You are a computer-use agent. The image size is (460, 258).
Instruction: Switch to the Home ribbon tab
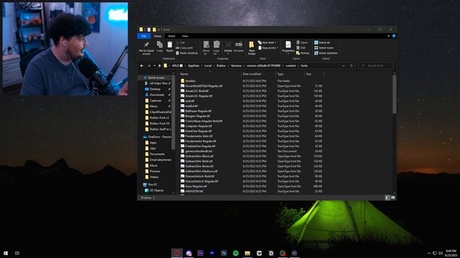157,36
